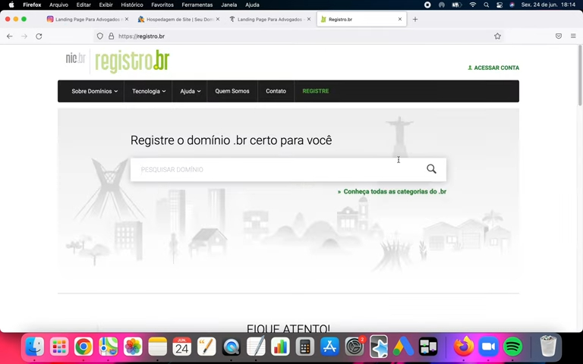Open Finder from the dock
Screen dimensions: 583x364
[x=35, y=347]
